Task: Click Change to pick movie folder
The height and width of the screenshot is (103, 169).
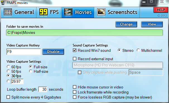Action: coord(126,24)
